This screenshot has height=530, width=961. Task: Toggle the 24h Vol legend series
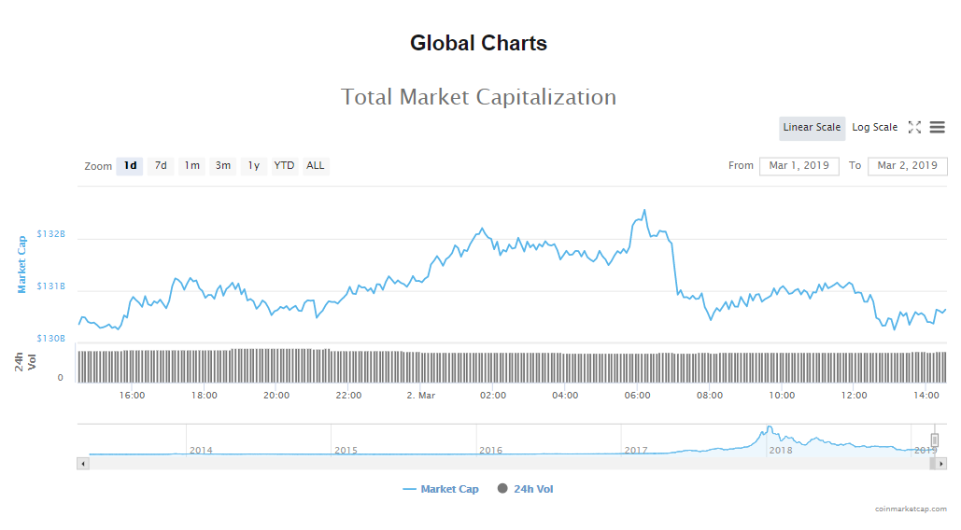click(526, 489)
